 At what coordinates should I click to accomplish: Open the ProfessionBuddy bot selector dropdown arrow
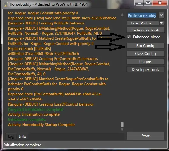click(161, 15)
